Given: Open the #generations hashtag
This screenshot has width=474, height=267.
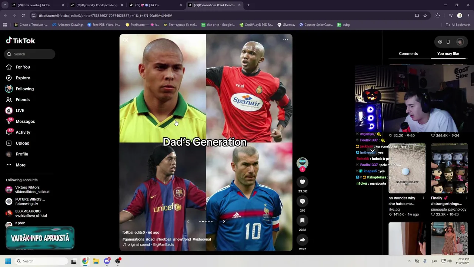Looking at the screenshot, I should tap(133, 240).
